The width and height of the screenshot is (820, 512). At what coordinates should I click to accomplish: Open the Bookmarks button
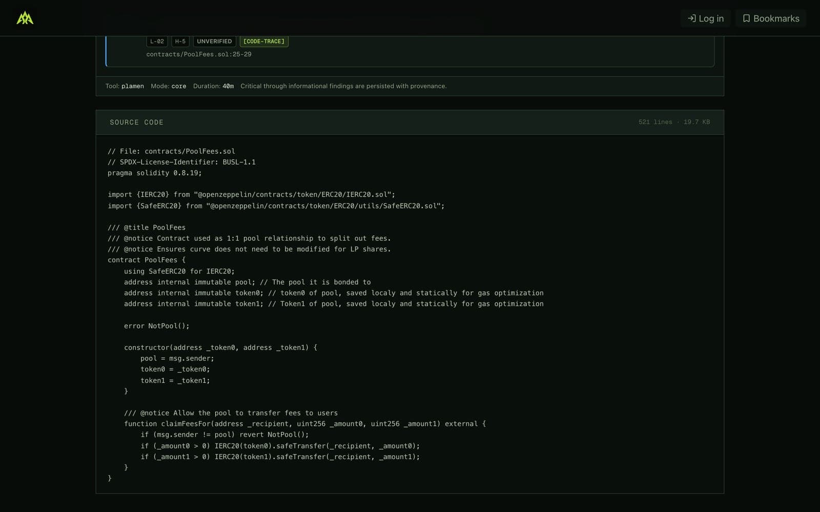pyautogui.click(x=770, y=18)
